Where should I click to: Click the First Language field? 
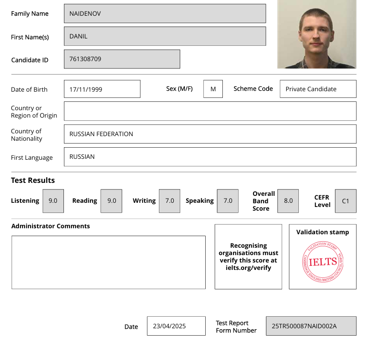tap(210, 156)
